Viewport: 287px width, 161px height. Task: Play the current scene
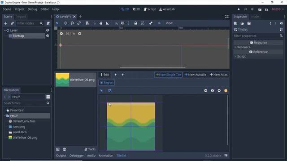[260, 9]
